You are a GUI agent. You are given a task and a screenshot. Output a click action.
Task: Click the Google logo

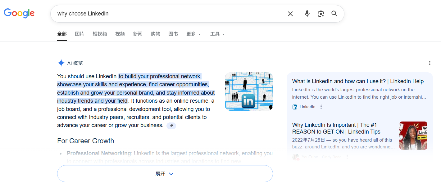point(19,13)
